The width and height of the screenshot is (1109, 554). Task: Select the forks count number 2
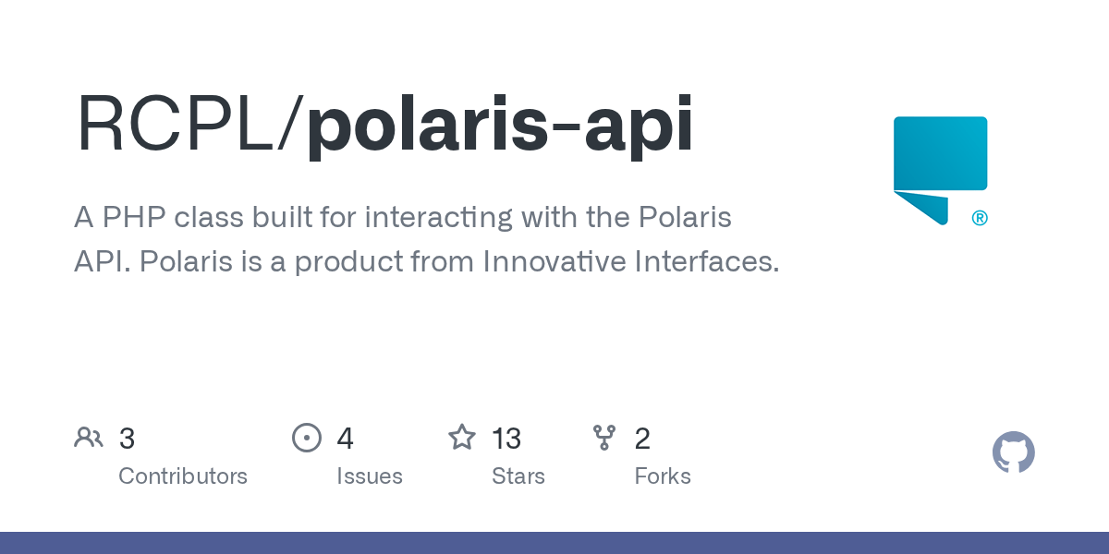(642, 439)
